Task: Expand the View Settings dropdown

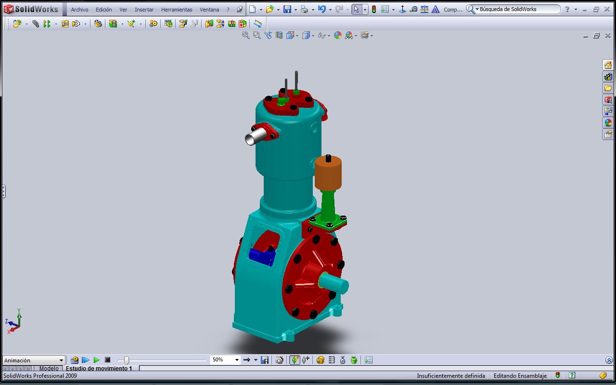Action: pyautogui.click(x=372, y=36)
